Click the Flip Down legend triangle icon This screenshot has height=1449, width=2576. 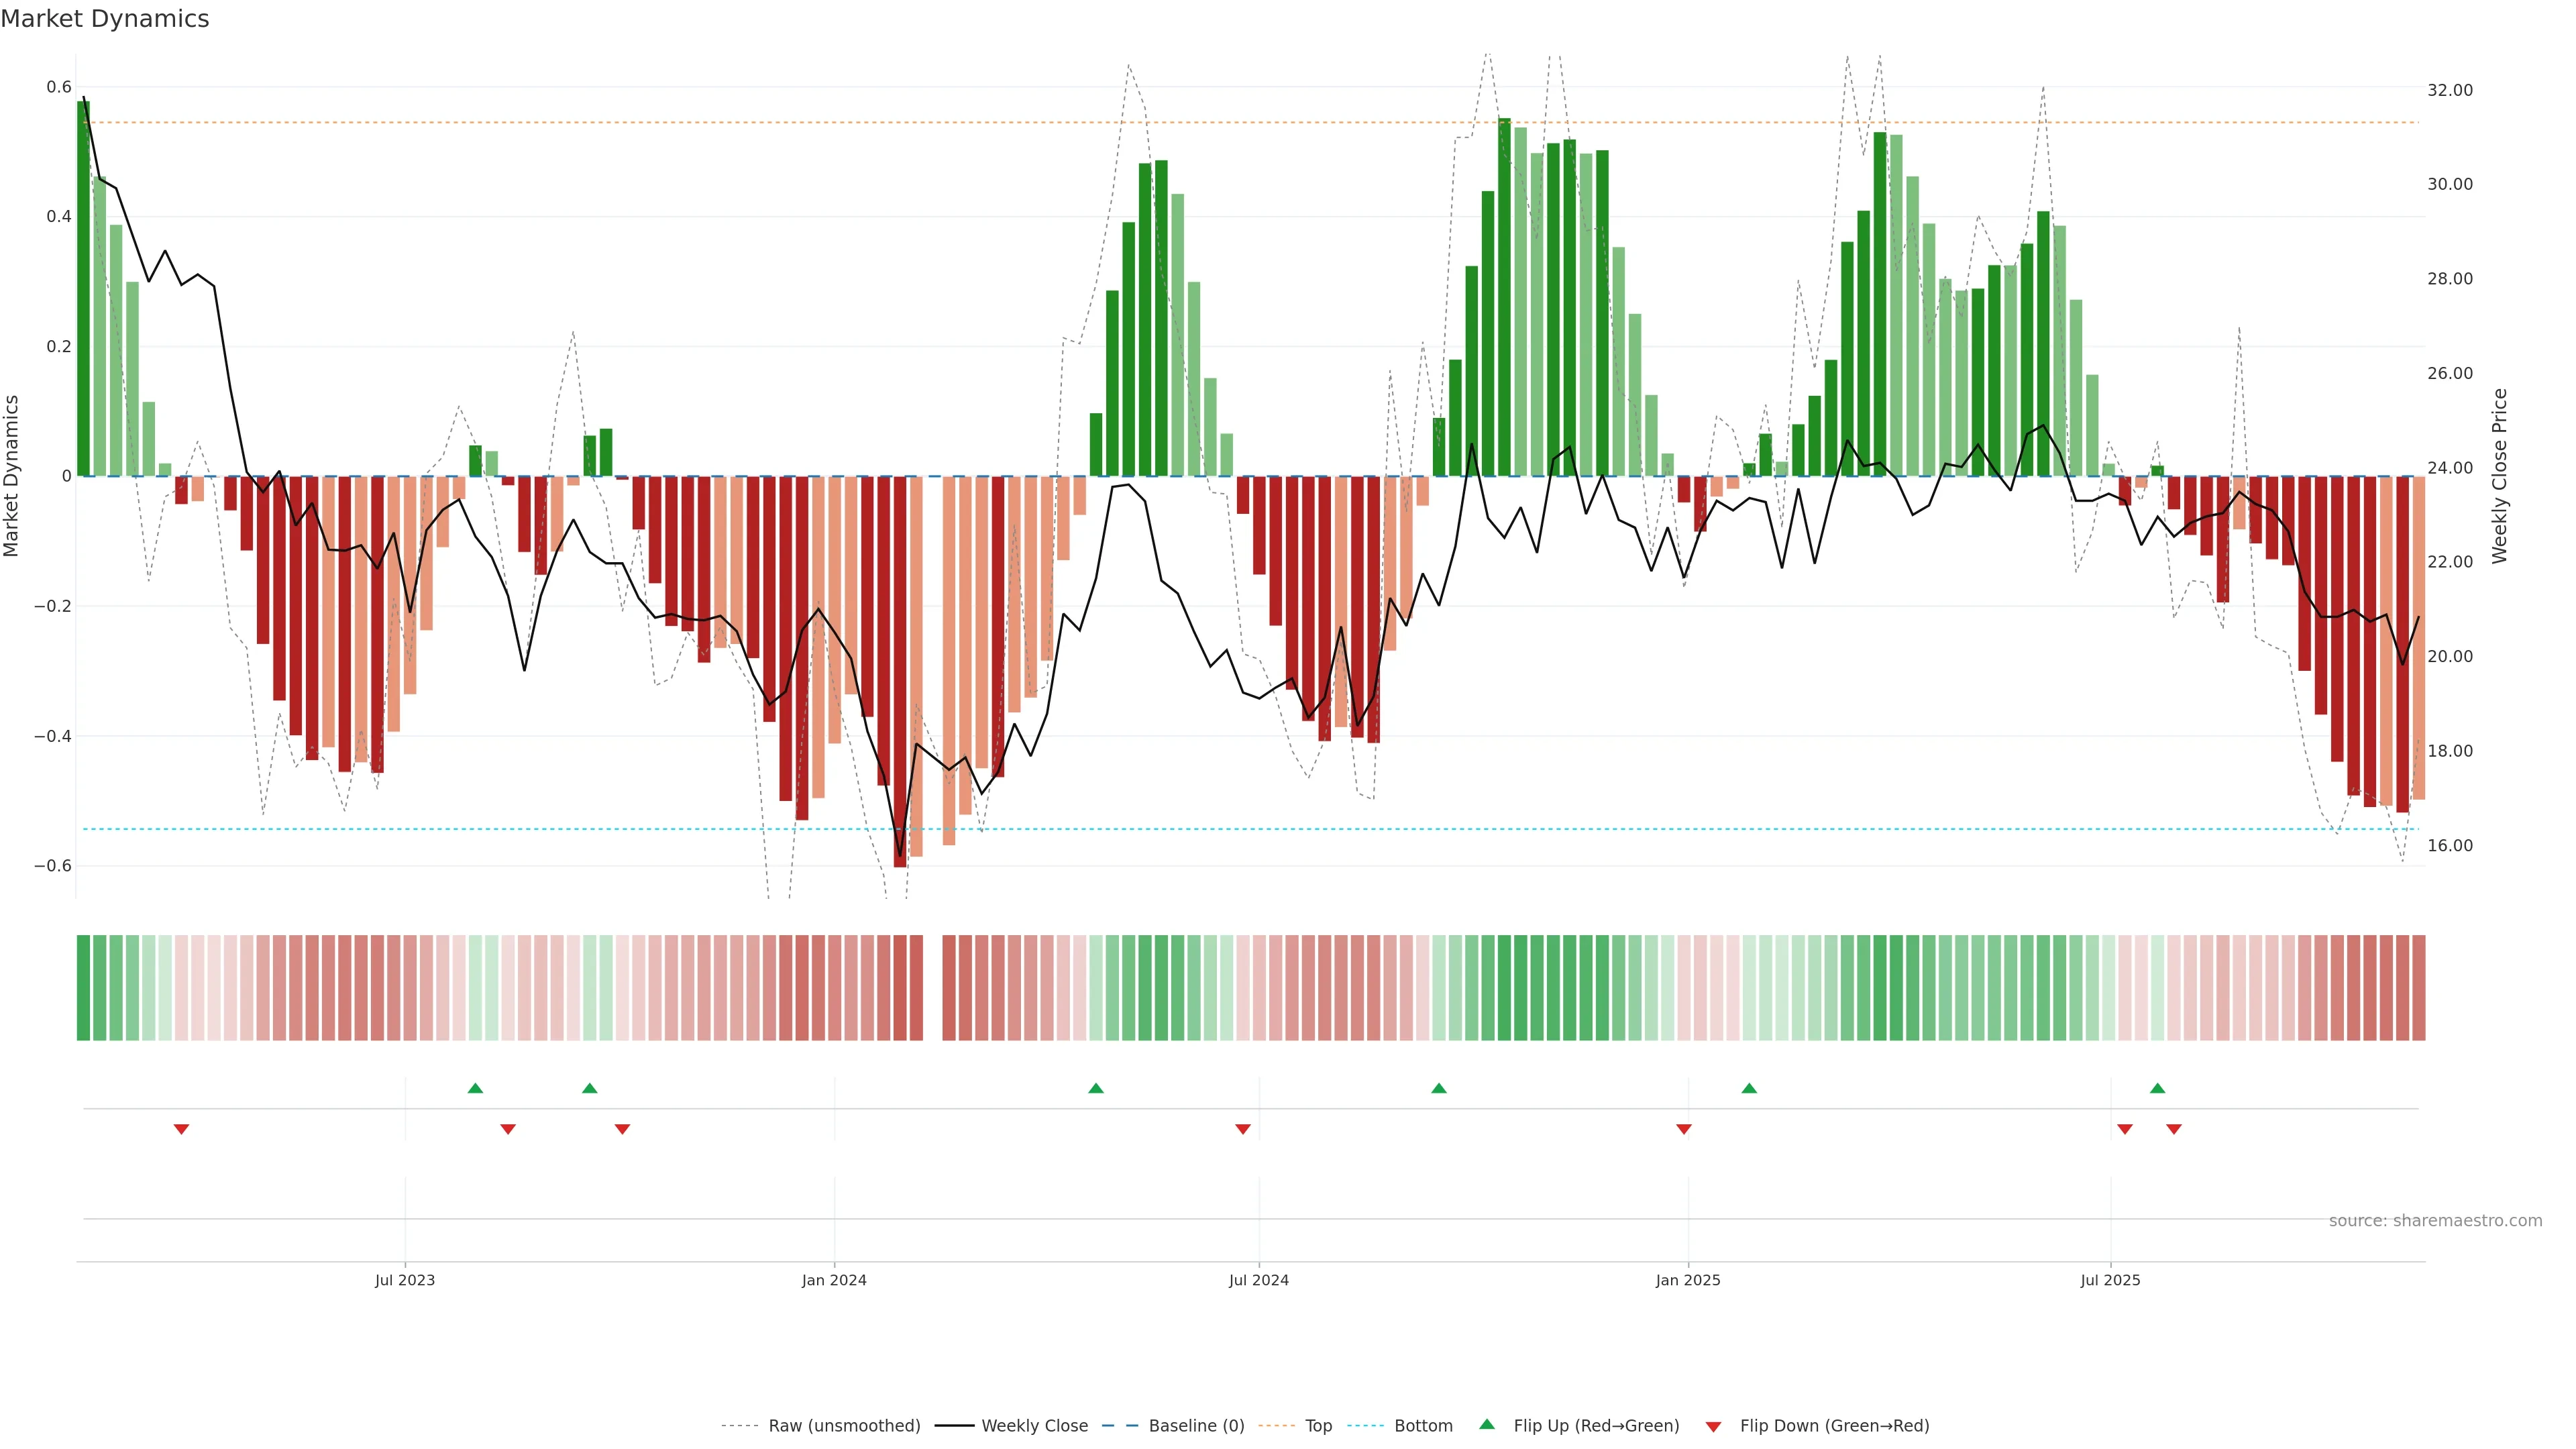(1713, 1426)
